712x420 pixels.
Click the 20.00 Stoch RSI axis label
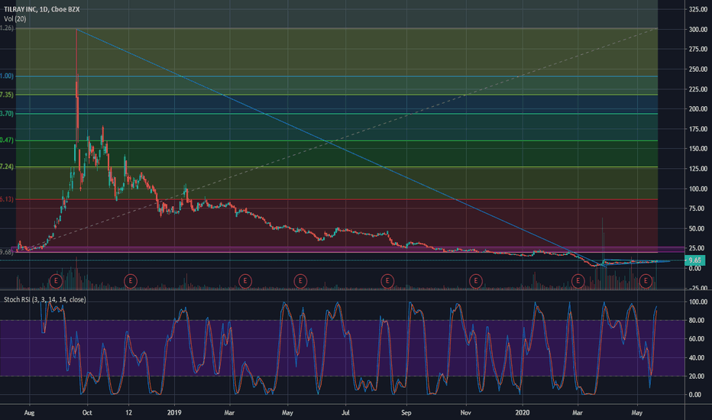pyautogui.click(x=697, y=376)
